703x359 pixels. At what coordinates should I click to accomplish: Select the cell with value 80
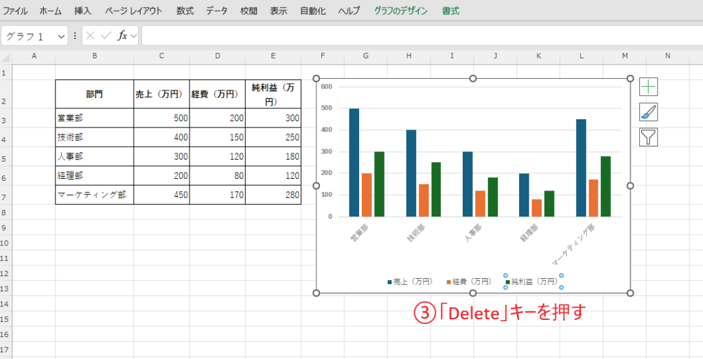point(218,176)
